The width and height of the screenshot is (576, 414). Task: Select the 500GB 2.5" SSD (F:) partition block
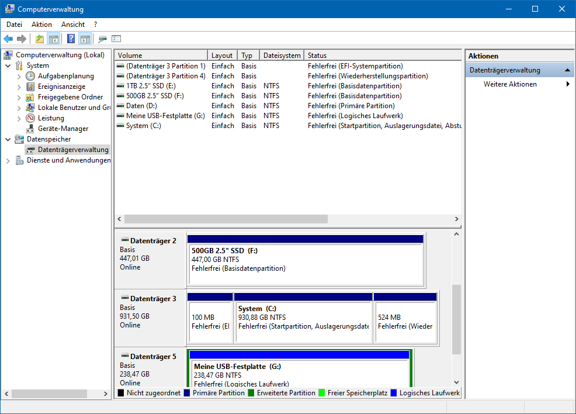coord(306,260)
